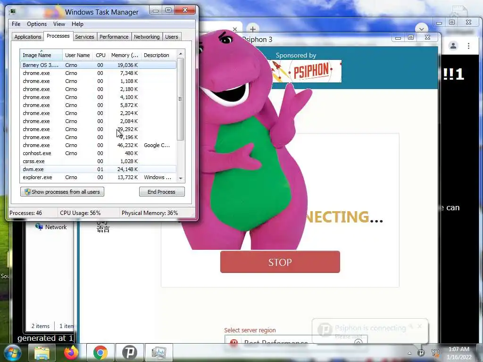Select chrome.exe using 46,232 K
Screen dimensions: 483x362
[98, 145]
